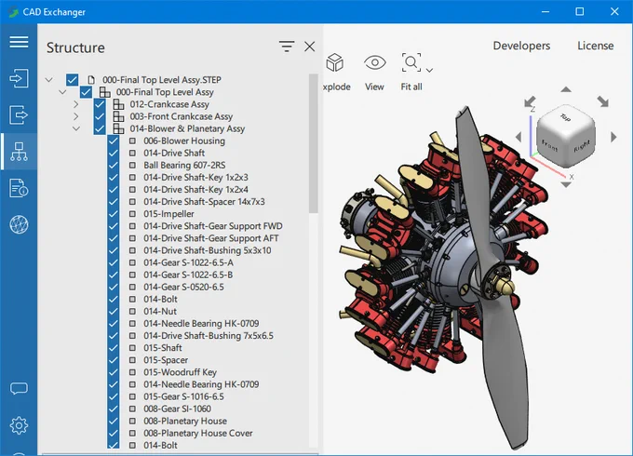Select 014-Drive Shaft-Key 1x2x3 row
Image resolution: width=633 pixels, height=456 pixels.
195,177
